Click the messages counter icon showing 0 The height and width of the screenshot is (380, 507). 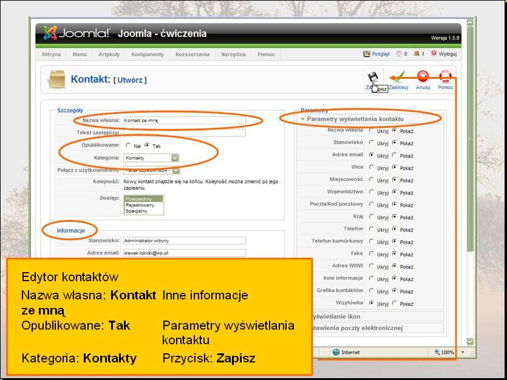(x=399, y=53)
